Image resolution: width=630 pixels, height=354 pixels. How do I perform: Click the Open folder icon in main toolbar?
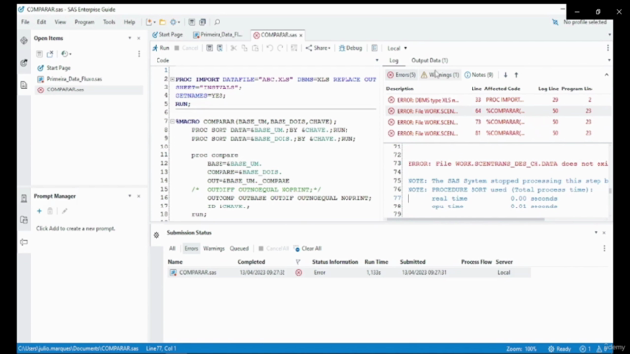click(x=162, y=22)
